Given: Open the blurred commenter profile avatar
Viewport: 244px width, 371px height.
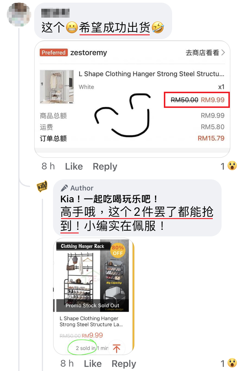Looking at the screenshot, I should [19, 14].
